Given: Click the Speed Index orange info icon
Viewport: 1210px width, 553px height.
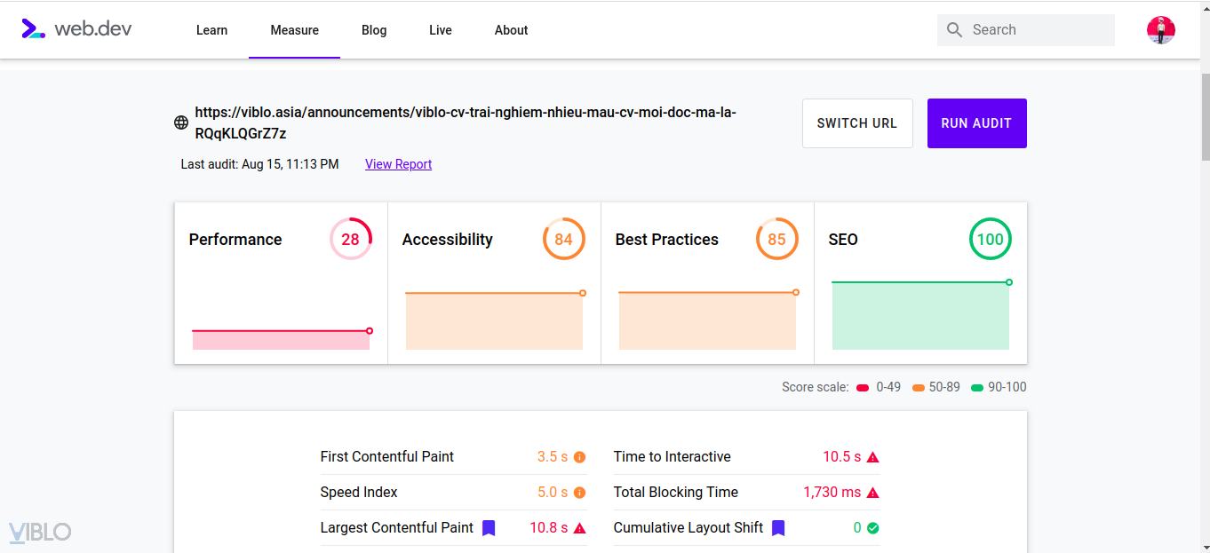Looking at the screenshot, I should click(579, 493).
